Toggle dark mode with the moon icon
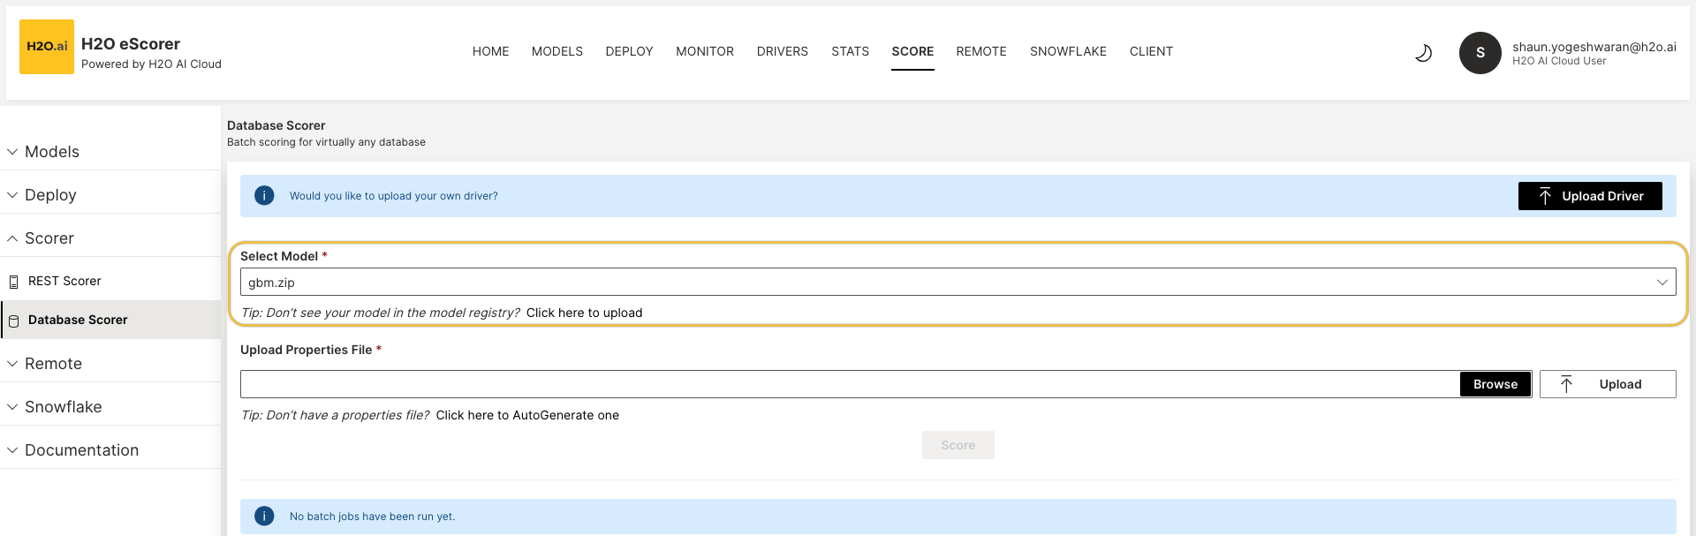Screen dimensions: 1696x536 (1423, 53)
